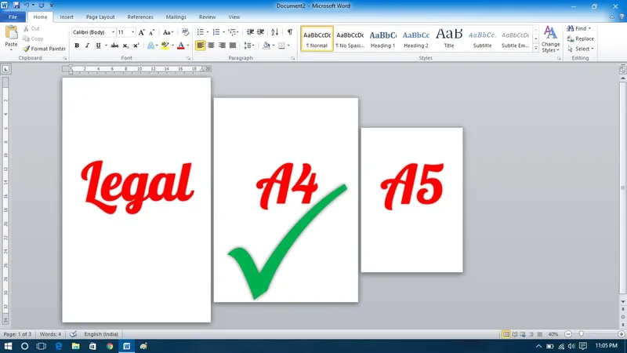This screenshot has height=353, width=627.
Task: Click English (India) language indicator
Action: click(x=101, y=334)
